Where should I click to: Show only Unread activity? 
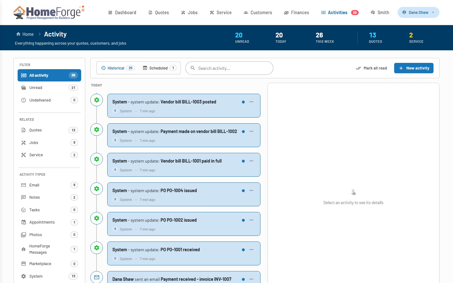pyautogui.click(x=49, y=88)
